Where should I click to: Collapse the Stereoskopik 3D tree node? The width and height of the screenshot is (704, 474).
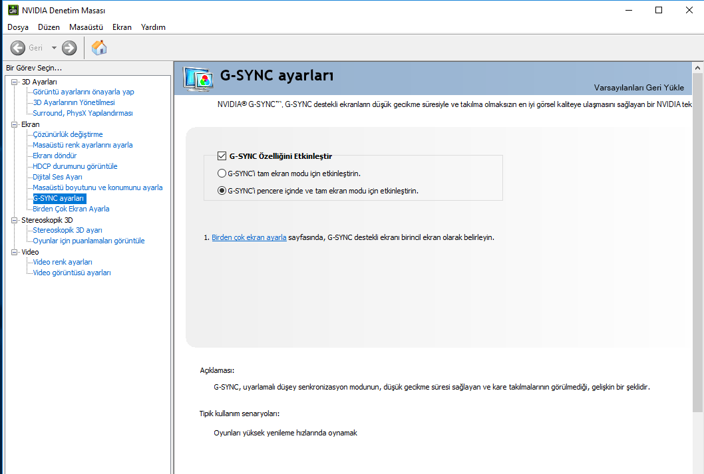tap(15, 220)
